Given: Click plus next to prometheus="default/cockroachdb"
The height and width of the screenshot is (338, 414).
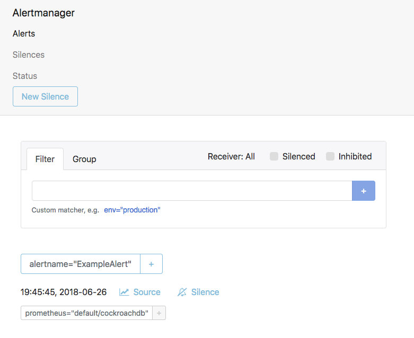Looking at the screenshot, I should pyautogui.click(x=159, y=313).
